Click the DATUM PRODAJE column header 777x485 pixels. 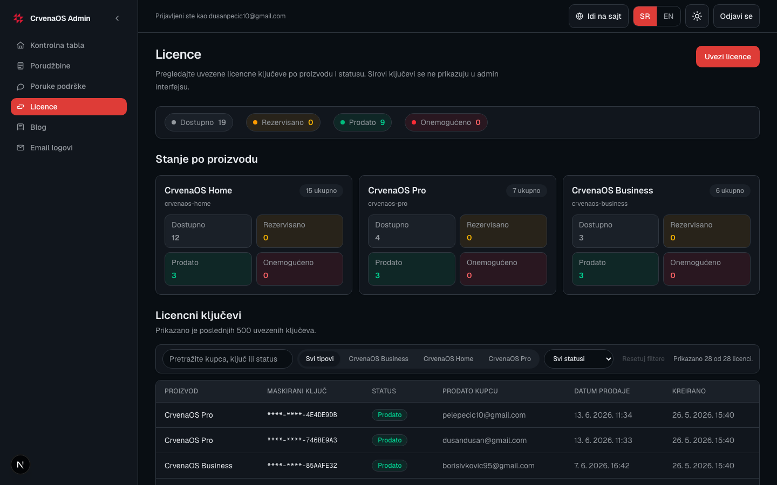[x=602, y=391]
